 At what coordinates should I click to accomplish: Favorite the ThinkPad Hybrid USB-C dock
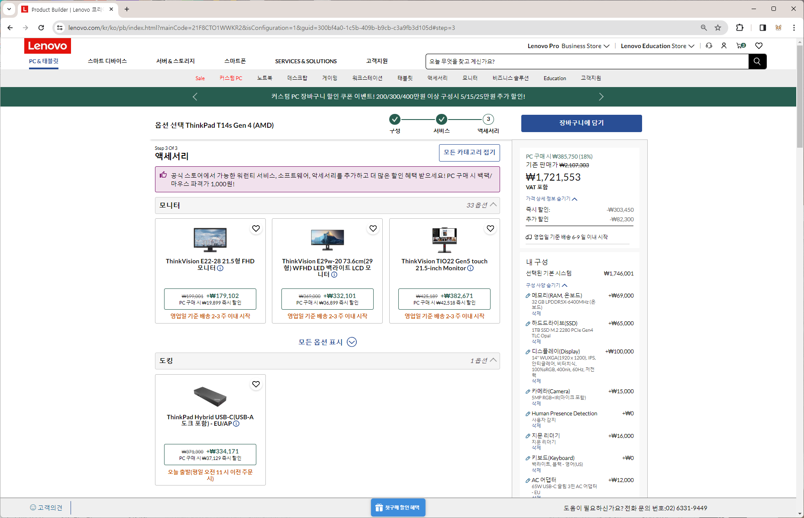(x=256, y=384)
